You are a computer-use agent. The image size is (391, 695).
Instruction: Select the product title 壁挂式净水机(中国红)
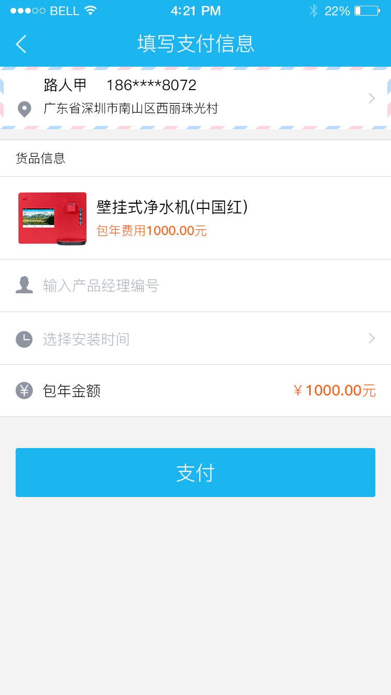[x=172, y=207]
